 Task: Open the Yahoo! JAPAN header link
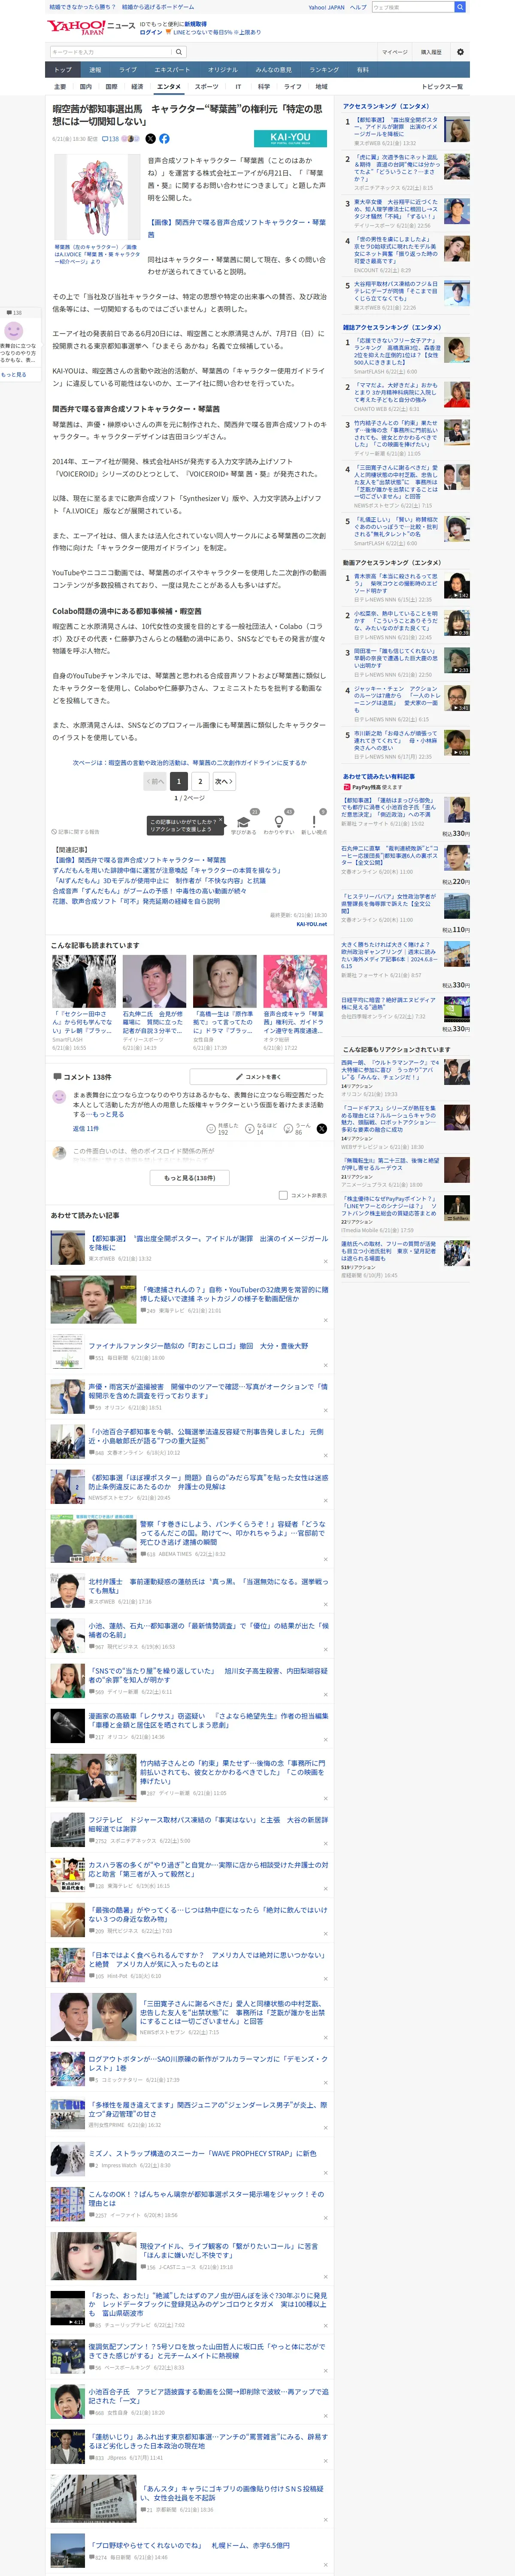(x=326, y=7)
